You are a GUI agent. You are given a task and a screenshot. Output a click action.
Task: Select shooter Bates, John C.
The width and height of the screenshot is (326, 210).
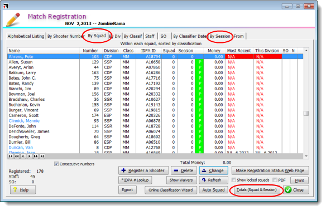click(x=155, y=78)
